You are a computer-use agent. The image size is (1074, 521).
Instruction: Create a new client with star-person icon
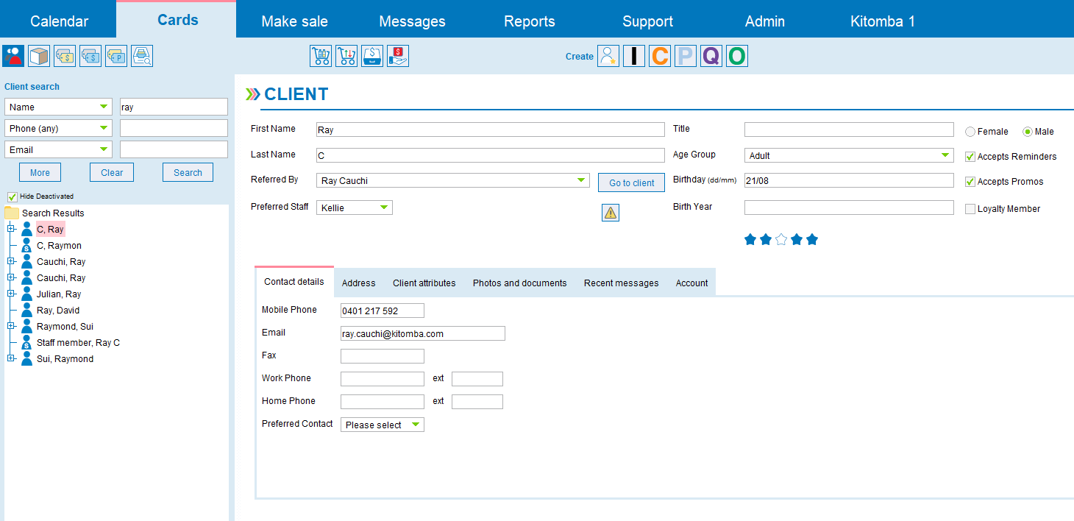608,56
